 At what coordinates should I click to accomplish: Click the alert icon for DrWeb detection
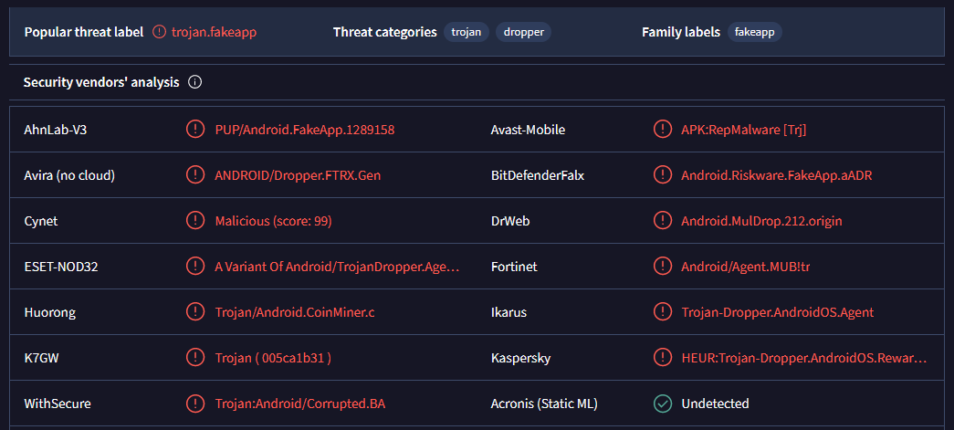tap(663, 221)
